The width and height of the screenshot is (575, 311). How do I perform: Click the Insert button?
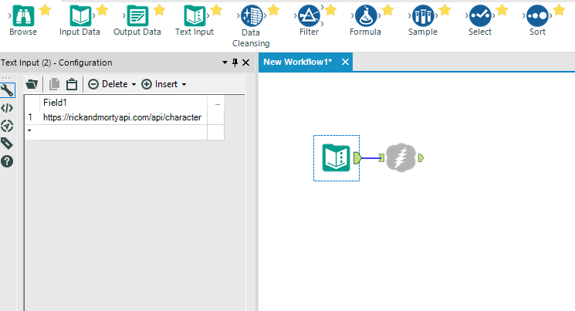click(x=160, y=84)
